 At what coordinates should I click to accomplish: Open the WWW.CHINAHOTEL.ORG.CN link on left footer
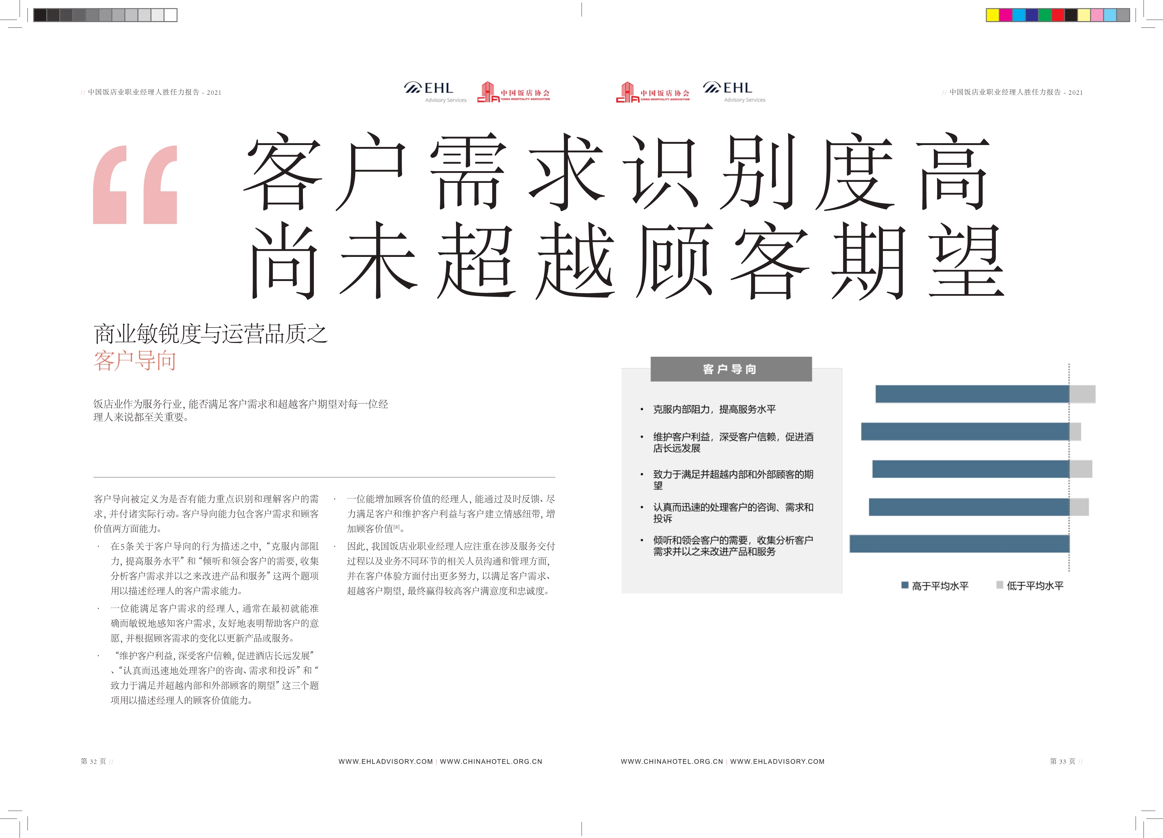click(x=491, y=762)
